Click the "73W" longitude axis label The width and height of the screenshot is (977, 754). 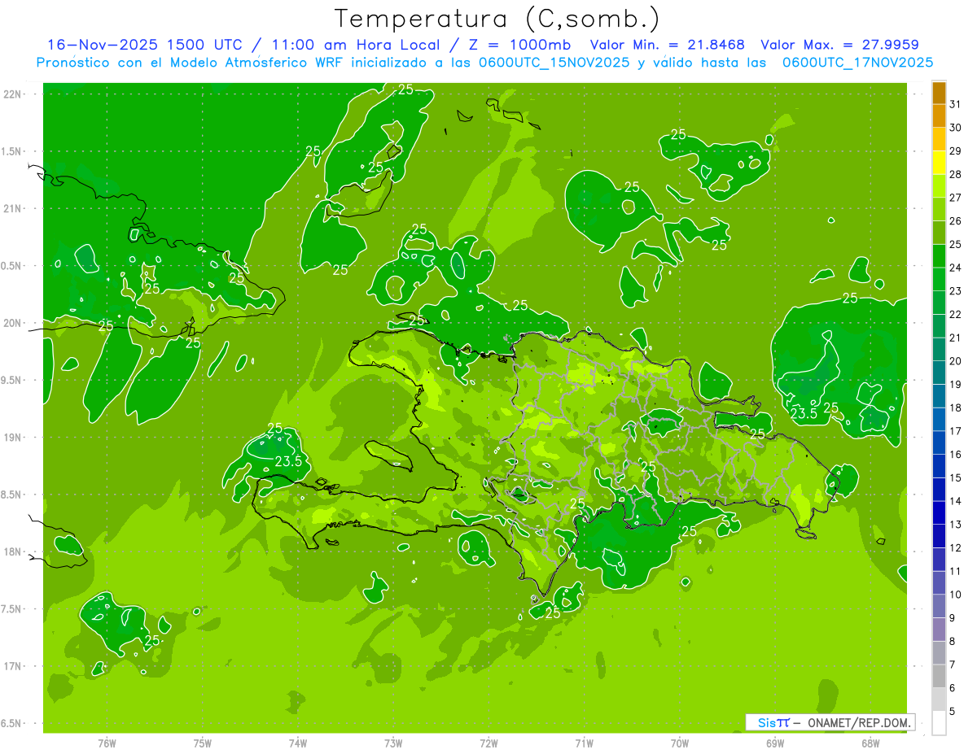pos(393,743)
